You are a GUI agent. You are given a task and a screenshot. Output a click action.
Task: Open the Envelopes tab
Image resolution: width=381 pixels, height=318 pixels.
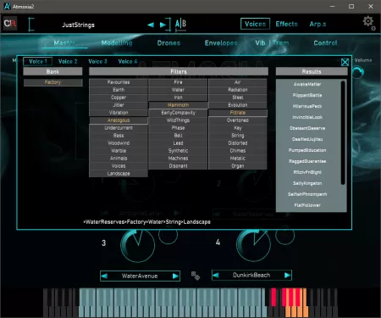click(x=221, y=43)
